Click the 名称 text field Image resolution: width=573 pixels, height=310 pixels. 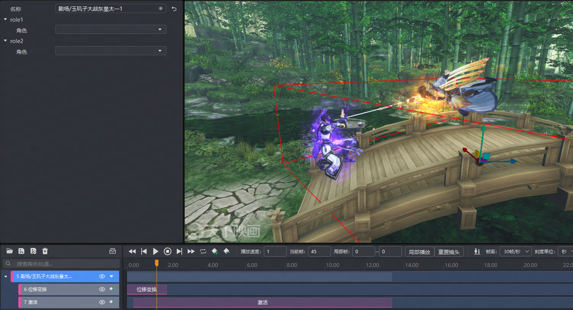click(x=111, y=8)
